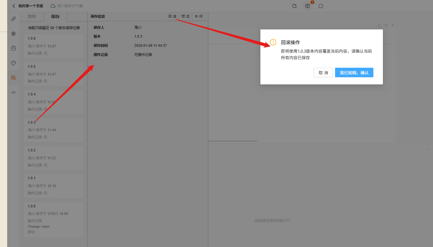The height and width of the screenshot is (247, 433).
Task: Select the plug-shaped connection icon in sidebar
Action: point(13,19)
